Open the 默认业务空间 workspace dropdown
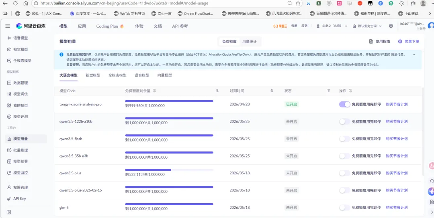 click(x=367, y=26)
